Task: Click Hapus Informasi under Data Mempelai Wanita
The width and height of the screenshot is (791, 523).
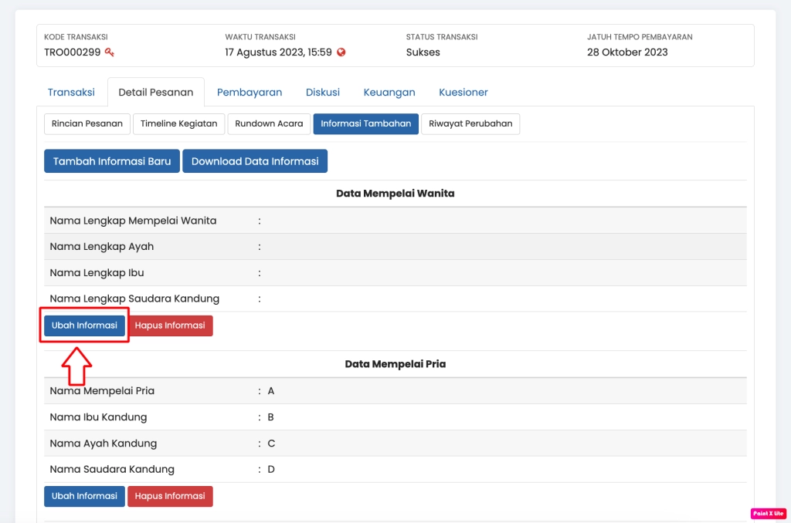Action: click(x=170, y=326)
